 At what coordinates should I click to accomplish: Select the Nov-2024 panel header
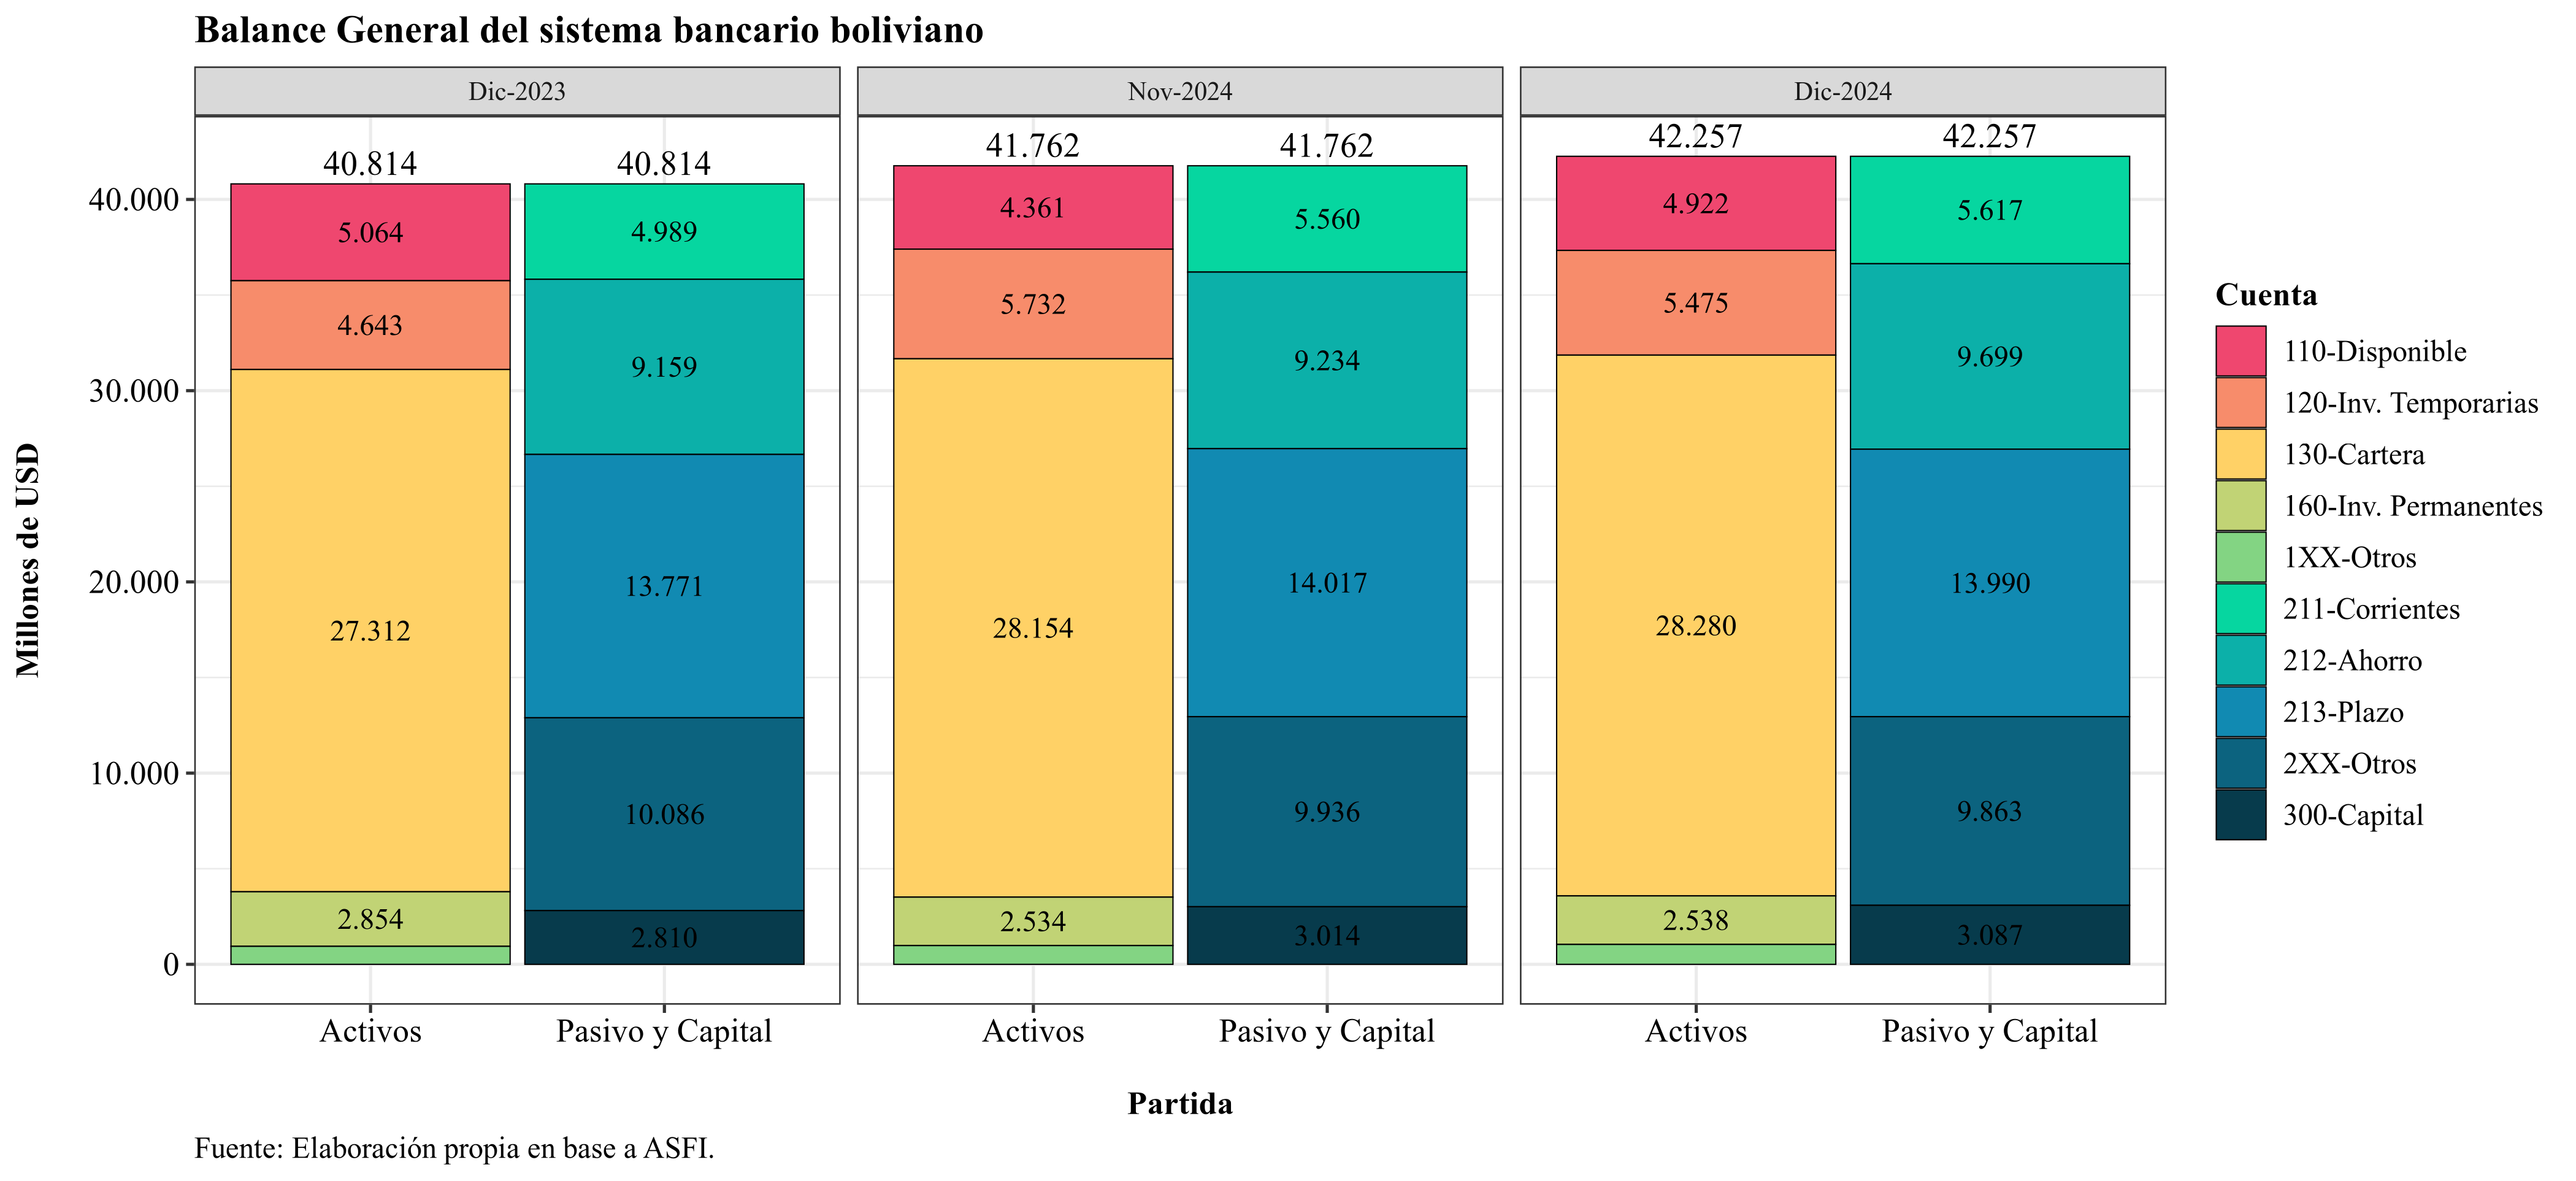coord(1180,91)
